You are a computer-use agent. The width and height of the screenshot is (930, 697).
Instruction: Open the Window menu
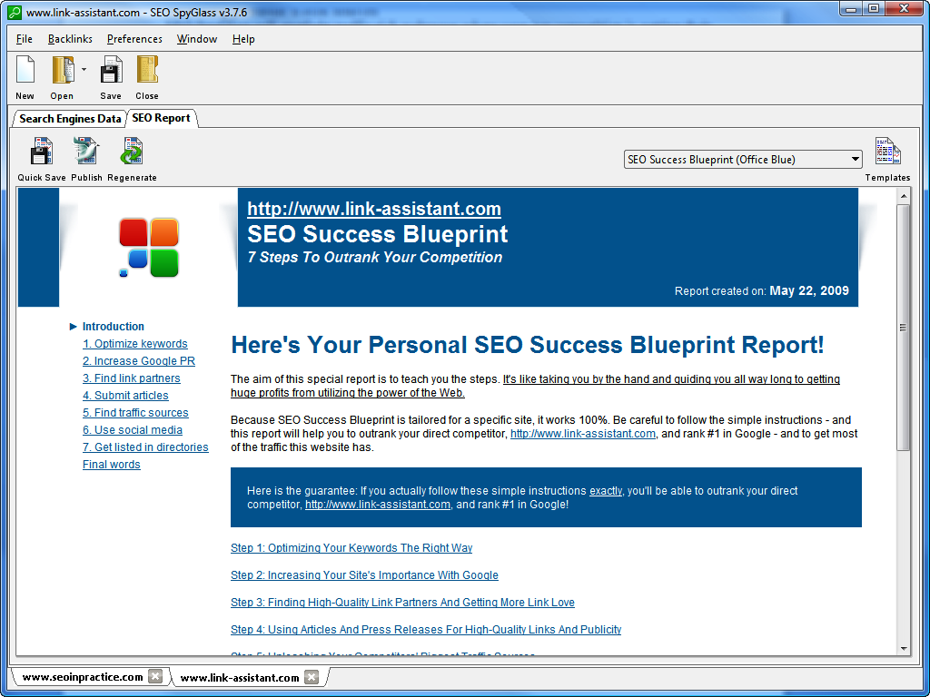click(197, 39)
